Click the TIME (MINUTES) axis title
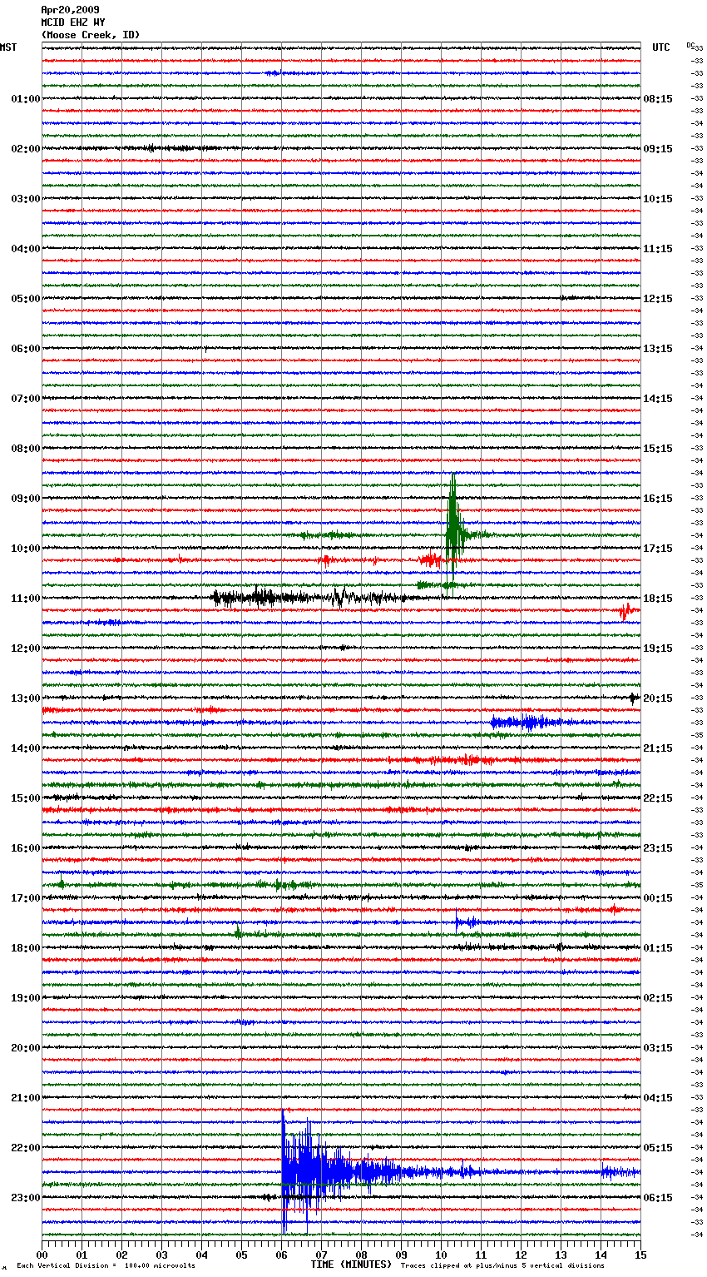 pos(351,1265)
